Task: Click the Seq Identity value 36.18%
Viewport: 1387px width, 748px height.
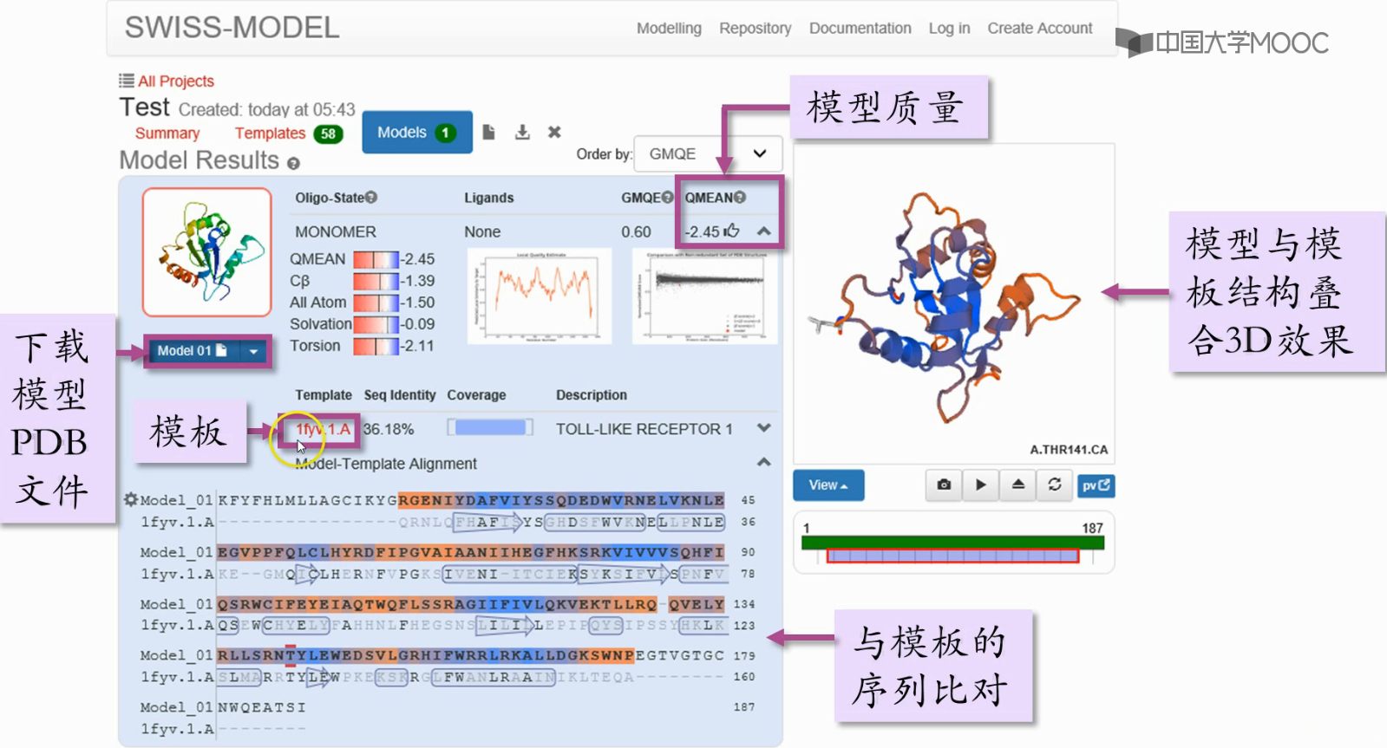Action: pos(389,429)
